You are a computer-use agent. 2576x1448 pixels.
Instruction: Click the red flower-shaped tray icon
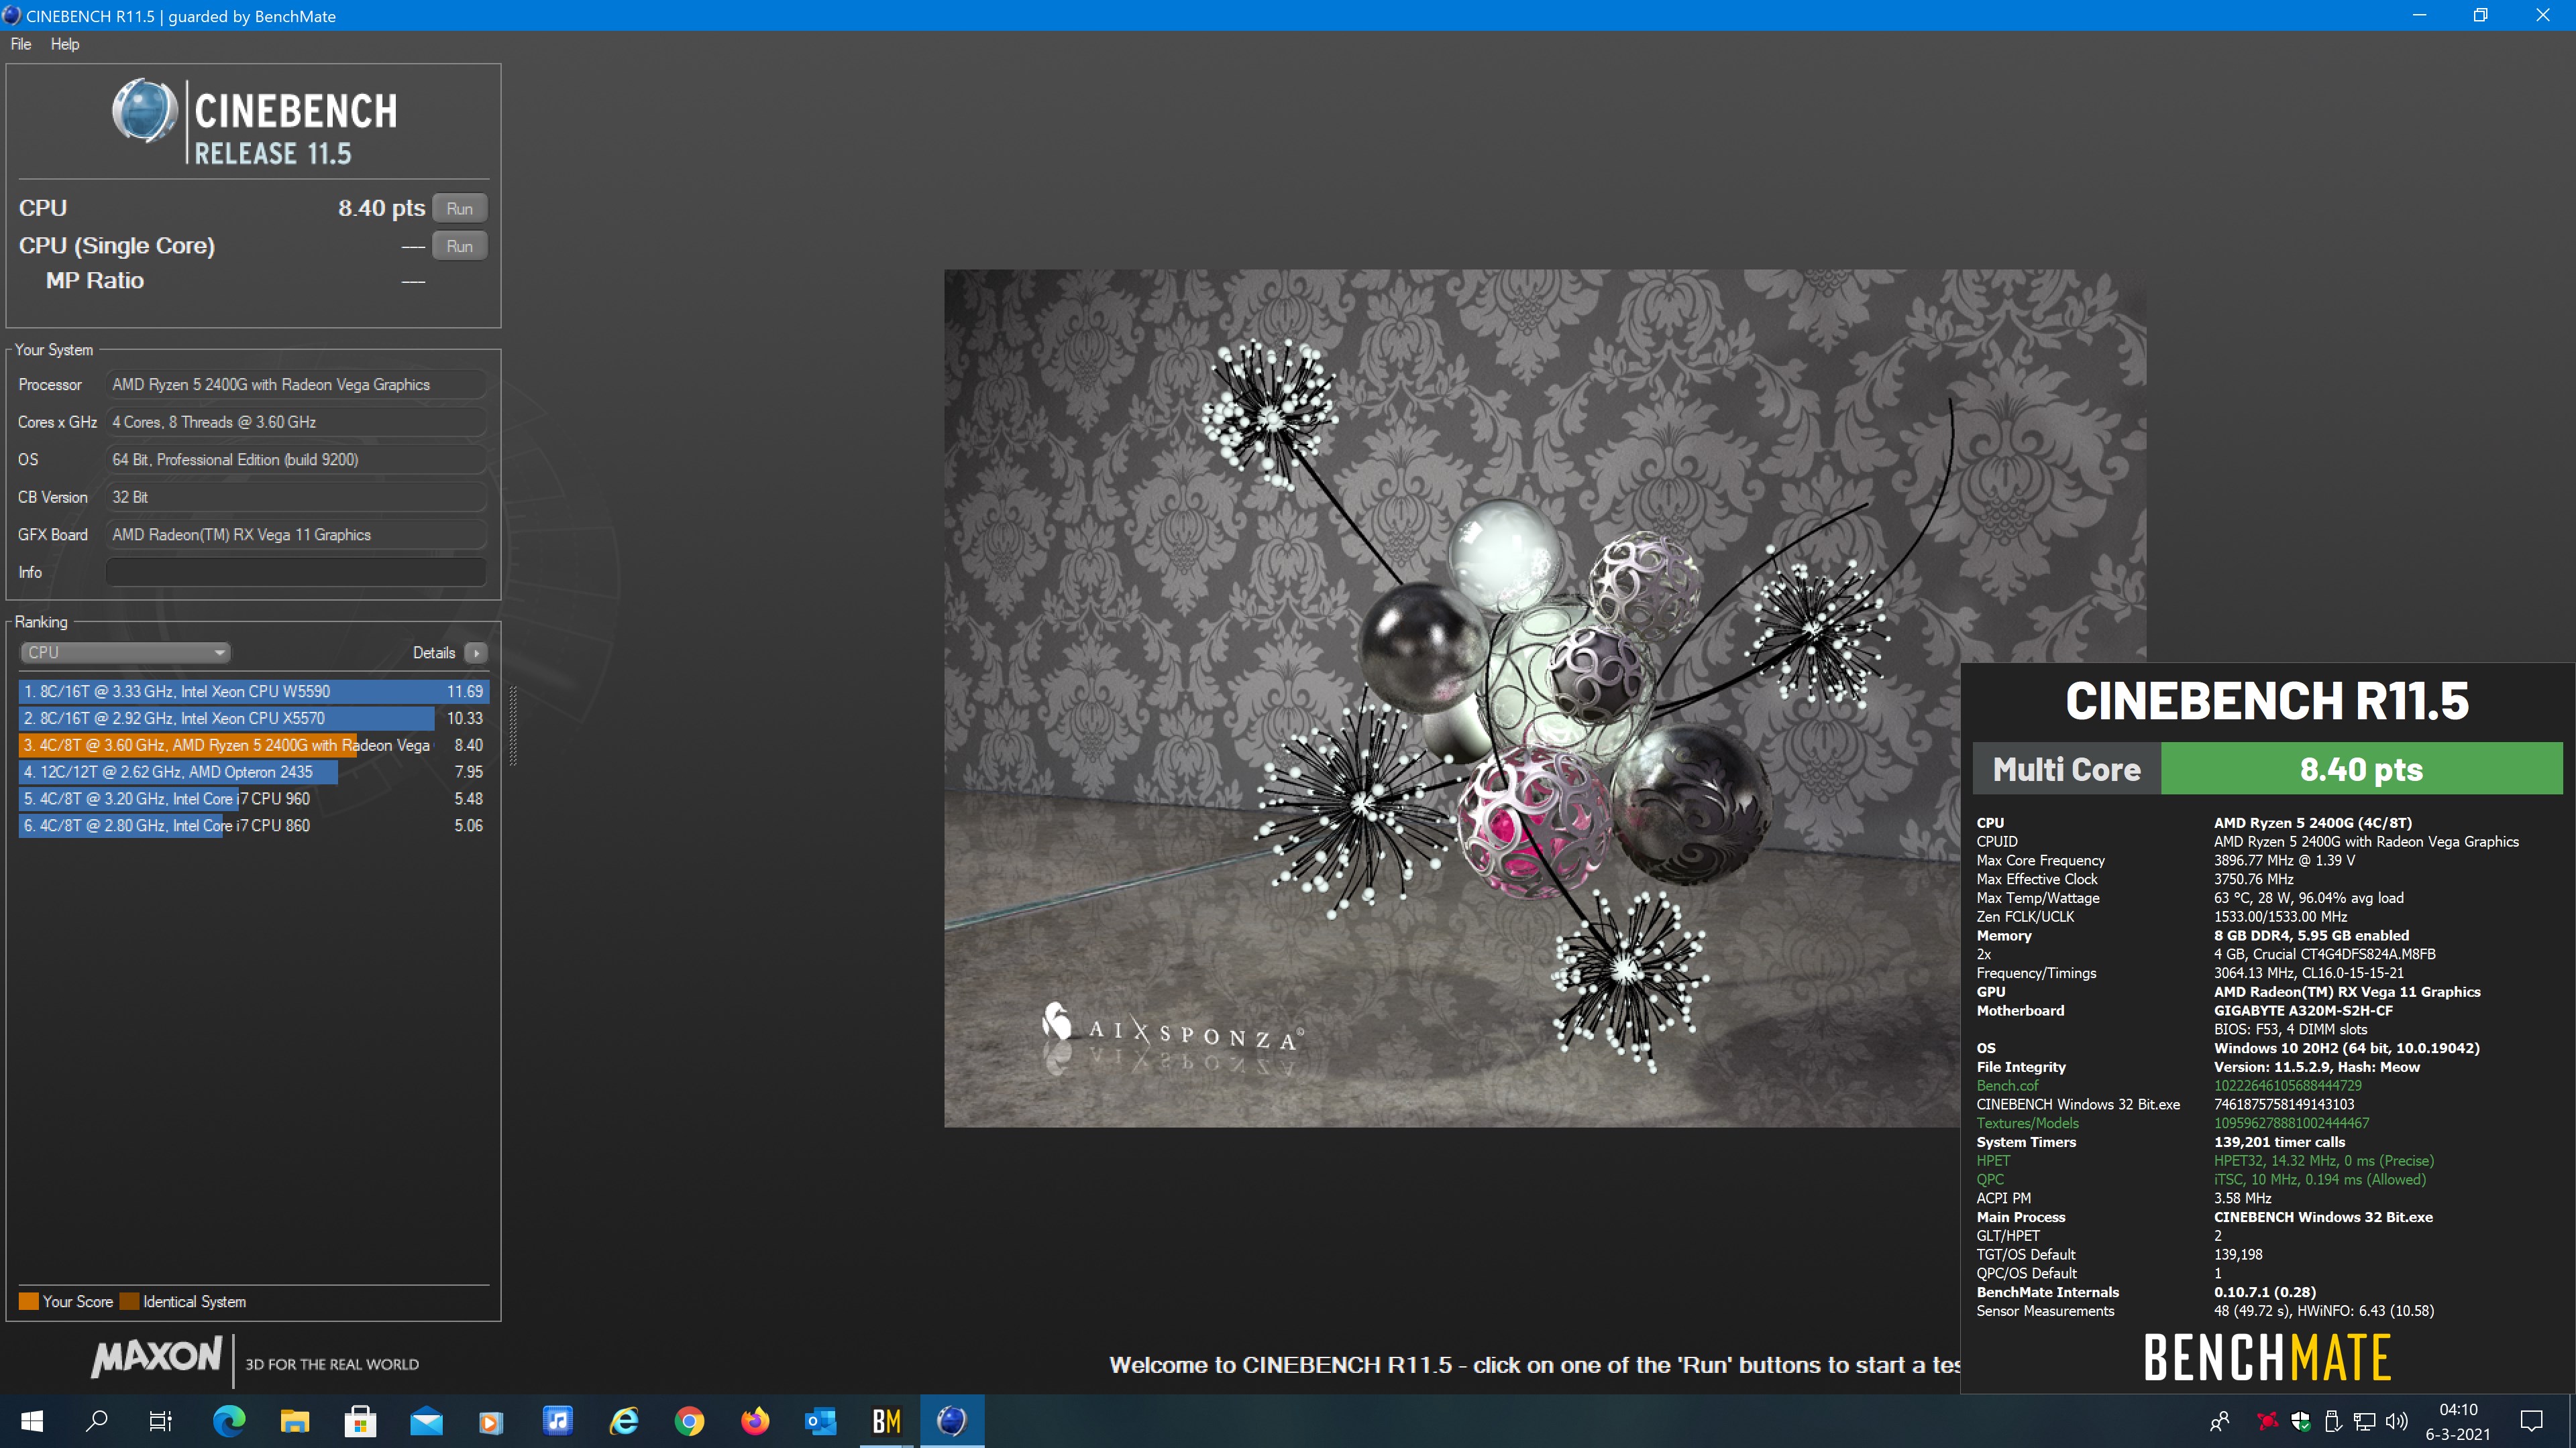[x=2268, y=1421]
